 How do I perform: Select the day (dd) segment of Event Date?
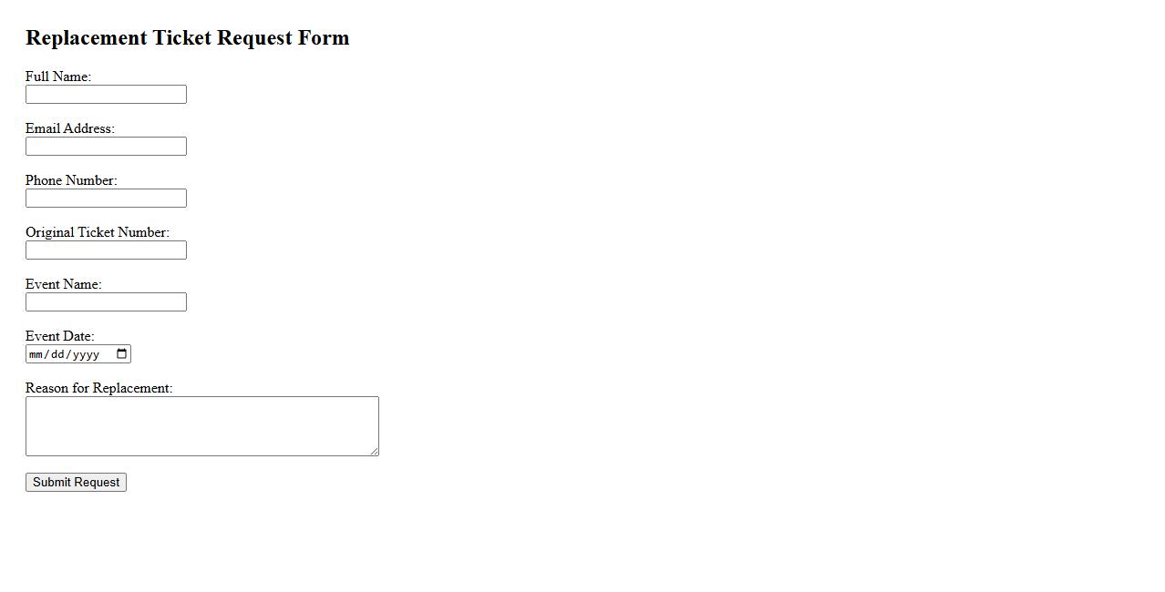click(x=57, y=354)
